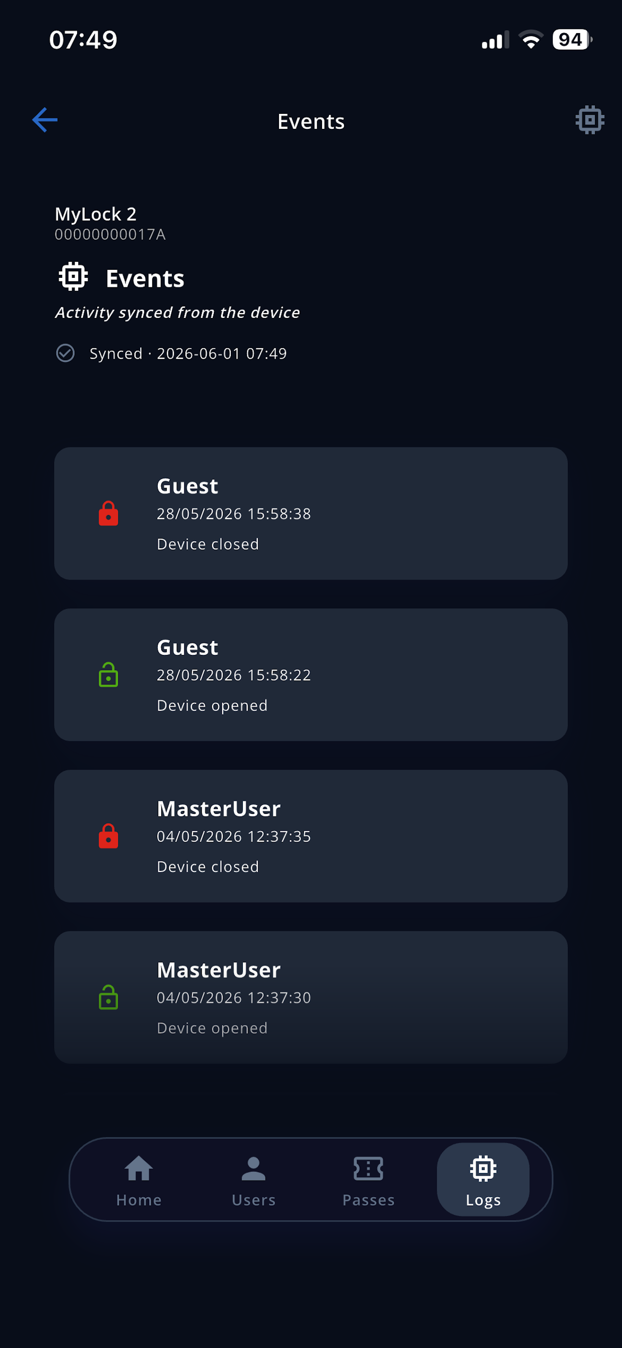Tap the Synced 2026-06-01 07:49 timestamp
Viewport: 622px width, 1348px height.
coord(188,353)
